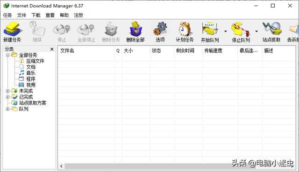Click the horizontal scrollbar left arrow
299x172 pixels.
coord(61,166)
